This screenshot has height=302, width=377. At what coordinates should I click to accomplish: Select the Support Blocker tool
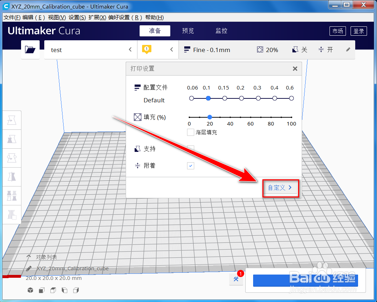(x=12, y=215)
